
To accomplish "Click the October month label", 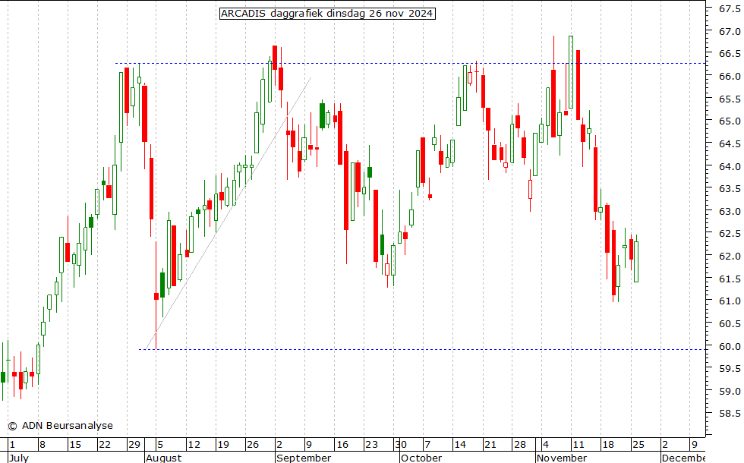I will pos(421,458).
